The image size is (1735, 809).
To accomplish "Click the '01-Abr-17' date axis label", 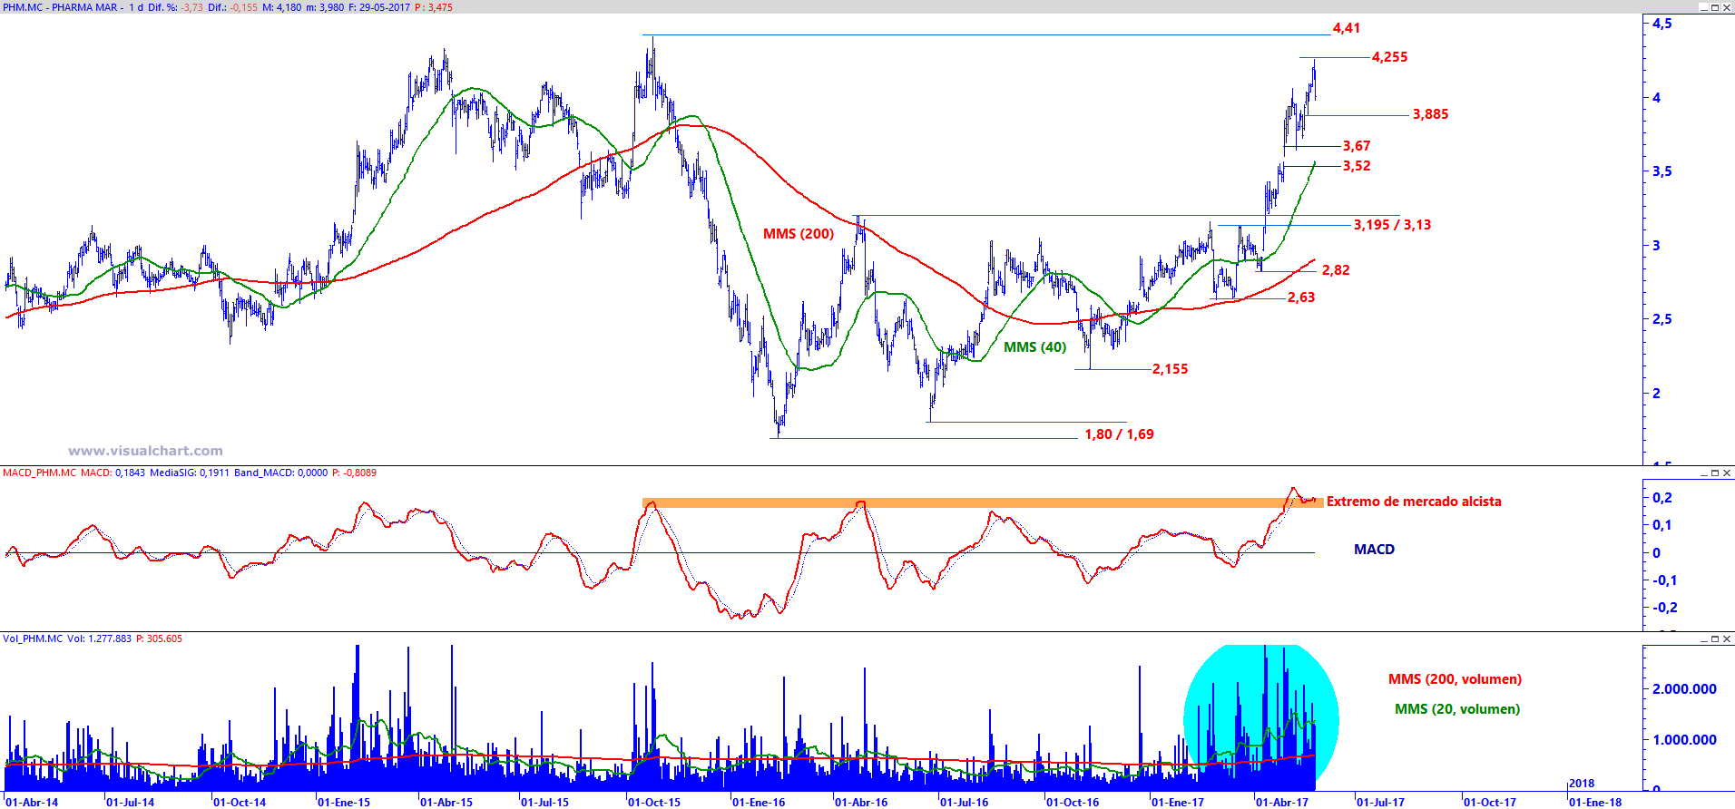I will coord(1282,803).
